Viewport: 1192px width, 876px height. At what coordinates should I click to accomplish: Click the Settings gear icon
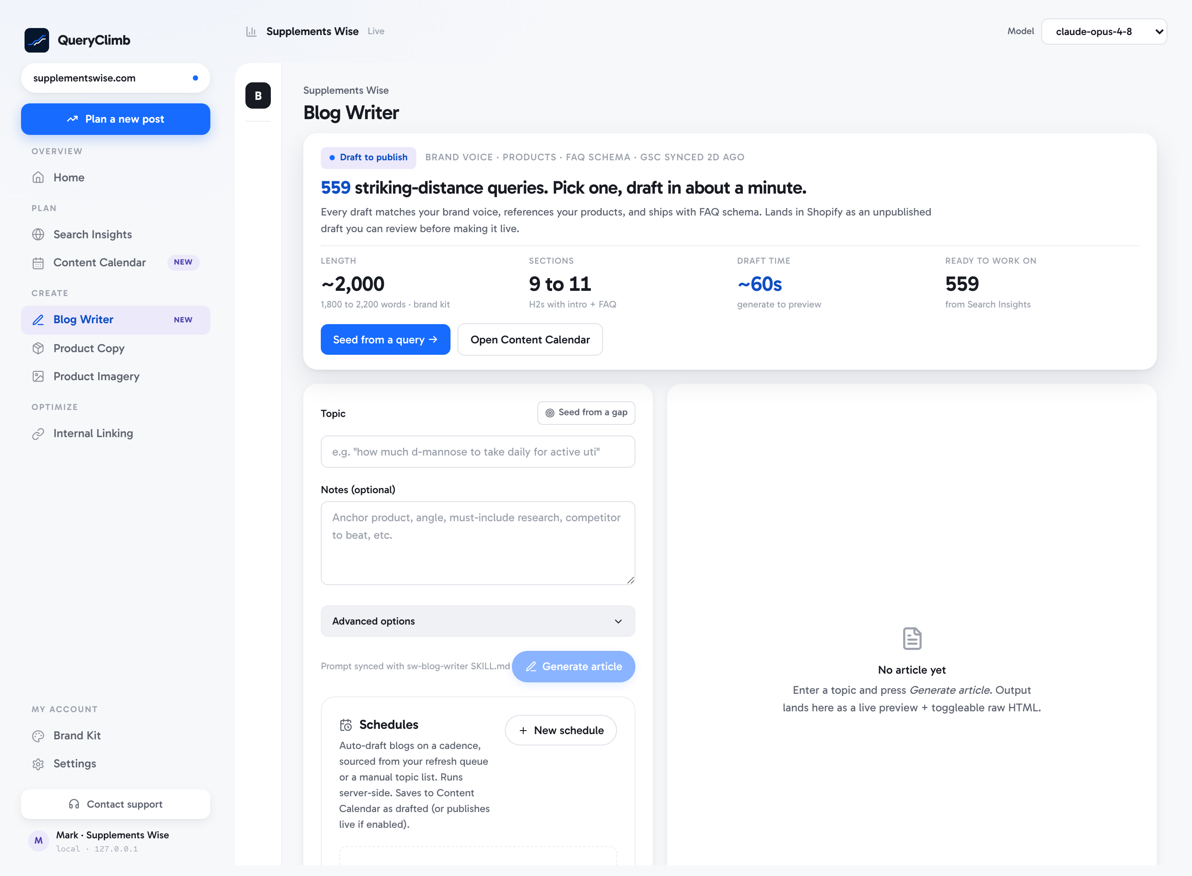pyautogui.click(x=38, y=764)
